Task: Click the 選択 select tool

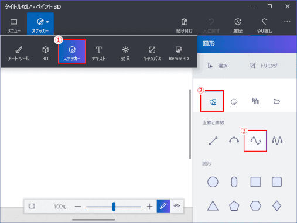Action: click(x=217, y=66)
